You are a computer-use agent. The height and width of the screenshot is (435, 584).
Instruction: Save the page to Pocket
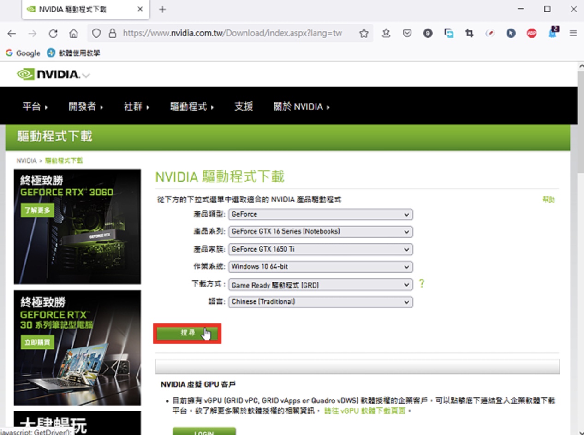(407, 33)
